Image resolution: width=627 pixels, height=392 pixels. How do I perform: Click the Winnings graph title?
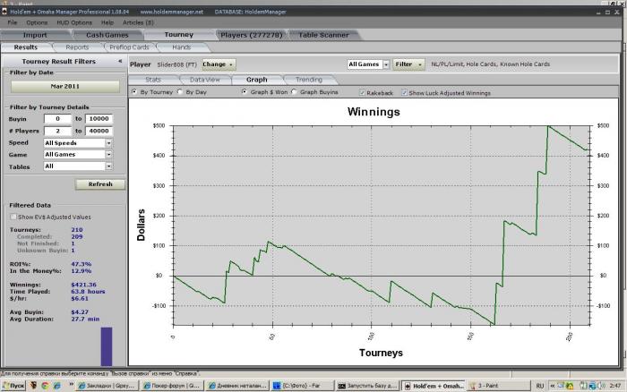pos(374,112)
